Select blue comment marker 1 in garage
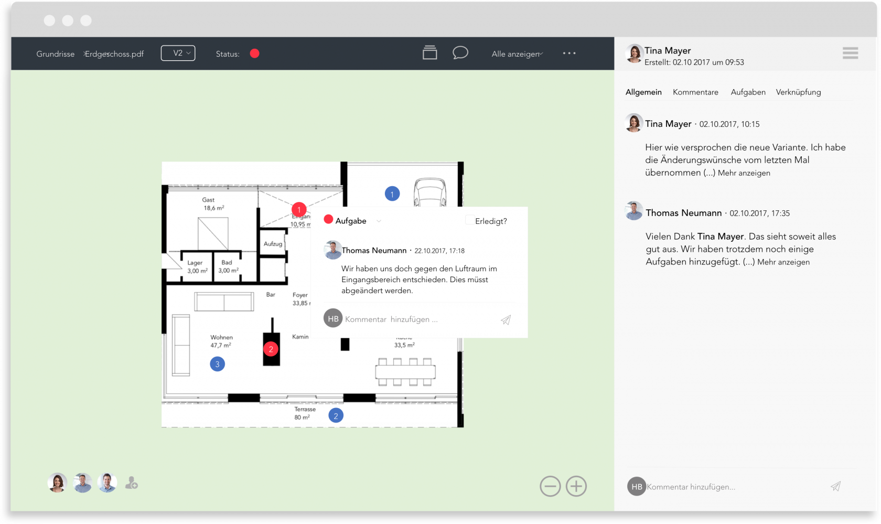This screenshot has width=881, height=524. tap(392, 194)
